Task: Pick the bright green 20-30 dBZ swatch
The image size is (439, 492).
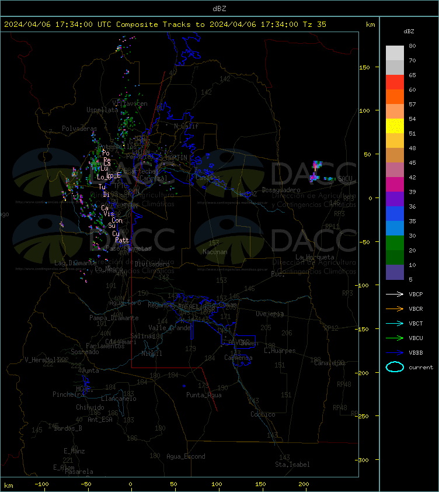Action: pos(395,242)
